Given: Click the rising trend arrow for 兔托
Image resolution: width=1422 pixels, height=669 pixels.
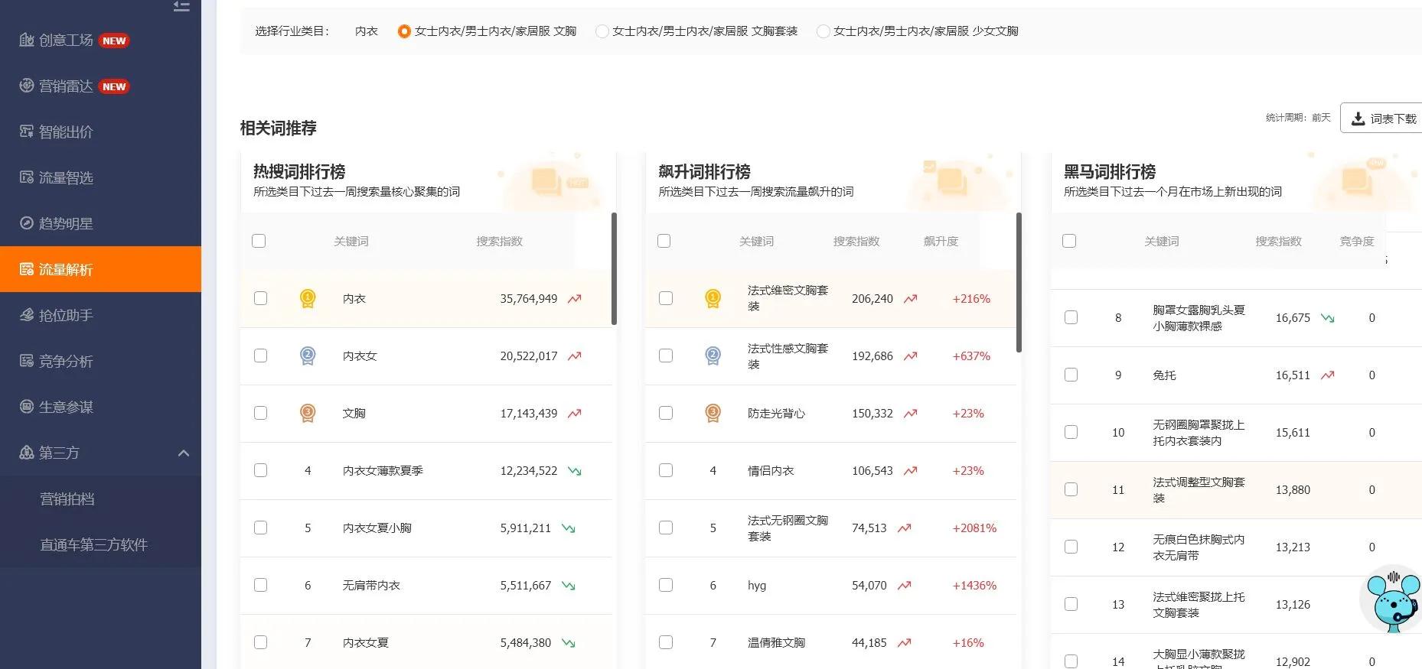Looking at the screenshot, I should [1328, 375].
